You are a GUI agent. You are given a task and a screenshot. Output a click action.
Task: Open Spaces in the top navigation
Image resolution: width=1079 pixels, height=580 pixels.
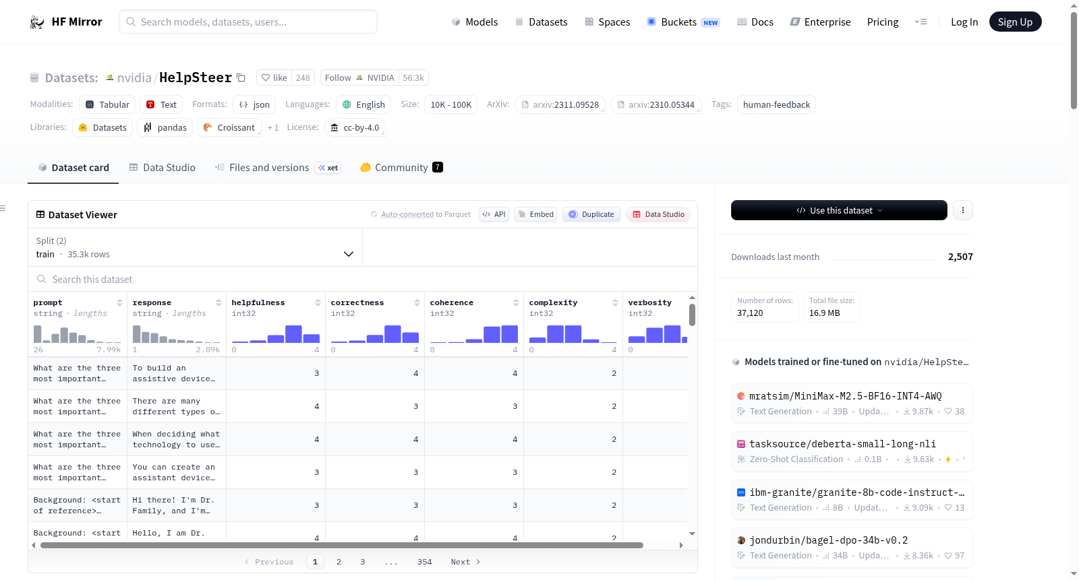pyautogui.click(x=608, y=22)
